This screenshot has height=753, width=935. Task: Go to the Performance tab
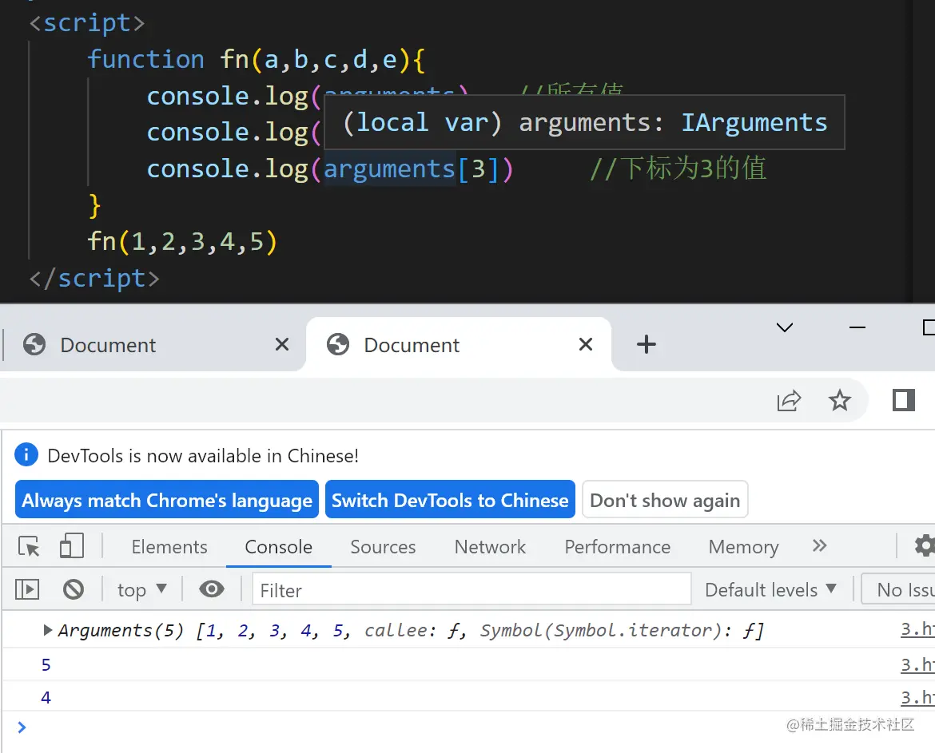click(618, 547)
